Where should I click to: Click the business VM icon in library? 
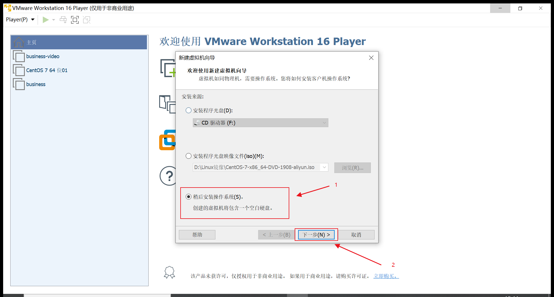click(19, 84)
